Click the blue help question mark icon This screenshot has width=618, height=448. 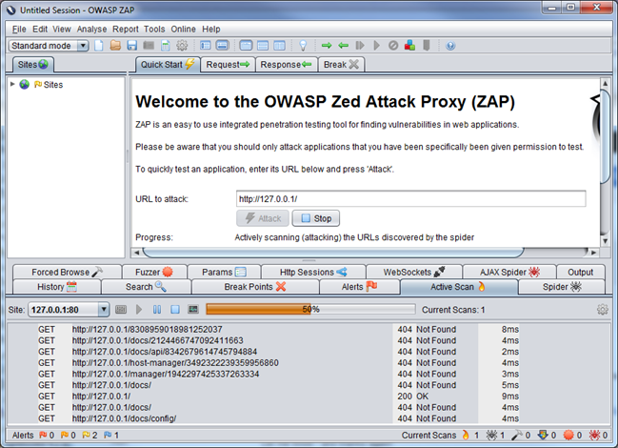tap(450, 46)
